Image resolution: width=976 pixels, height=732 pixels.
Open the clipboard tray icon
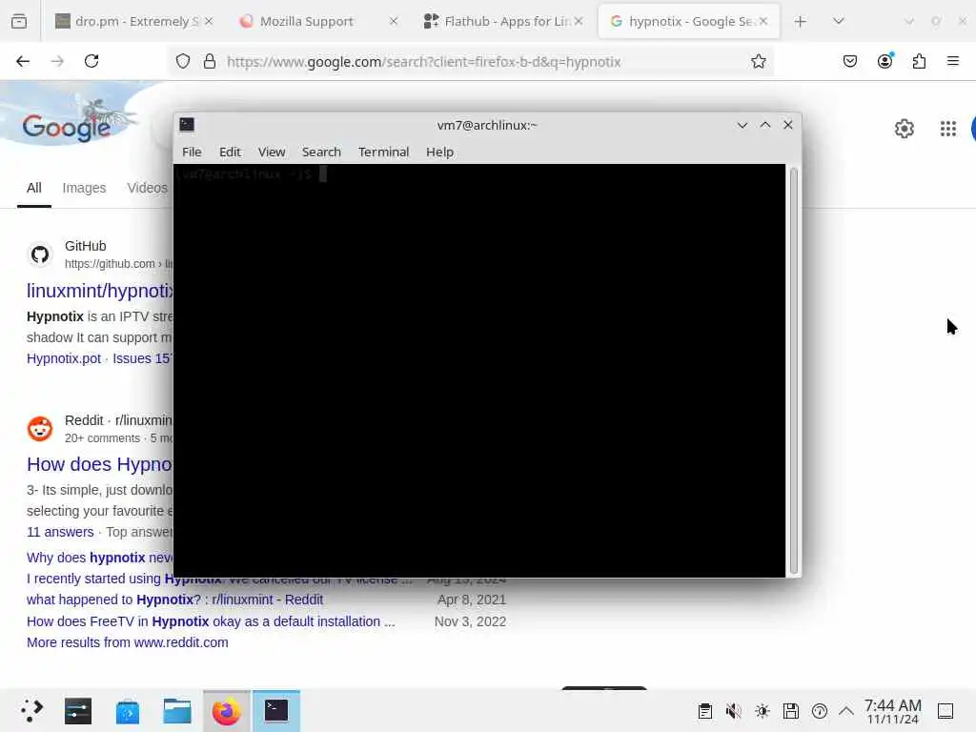pos(705,711)
